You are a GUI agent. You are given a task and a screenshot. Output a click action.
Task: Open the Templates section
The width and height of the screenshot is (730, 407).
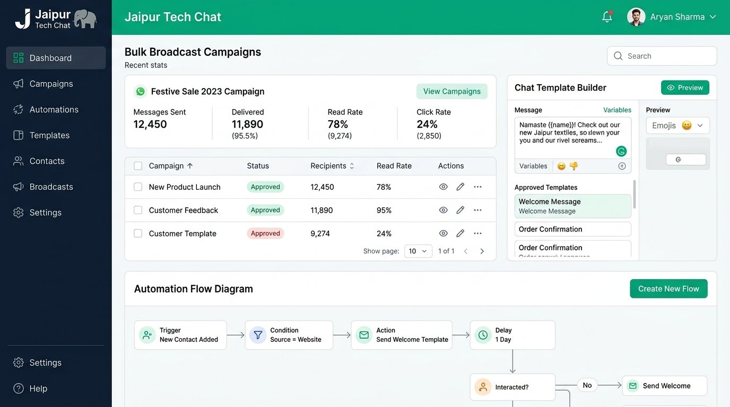point(56,135)
